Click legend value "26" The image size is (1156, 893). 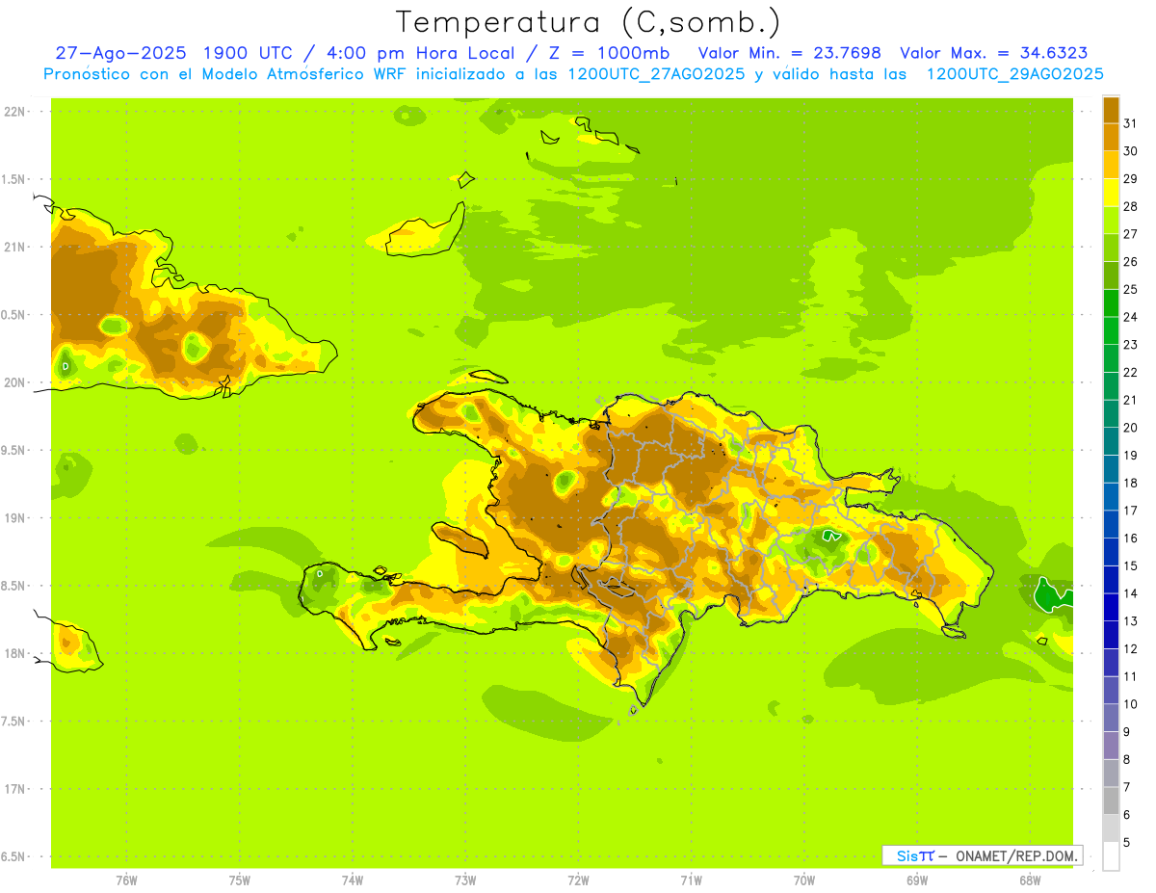(x=1131, y=261)
